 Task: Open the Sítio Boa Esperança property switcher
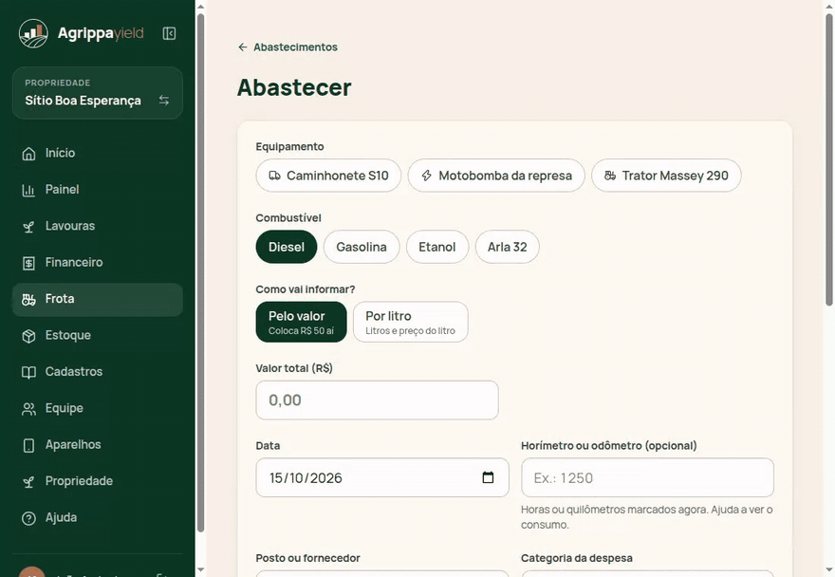(x=98, y=93)
